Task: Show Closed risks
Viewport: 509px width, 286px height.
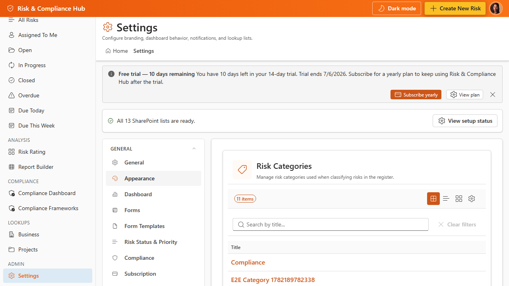Action: tap(48, 80)
